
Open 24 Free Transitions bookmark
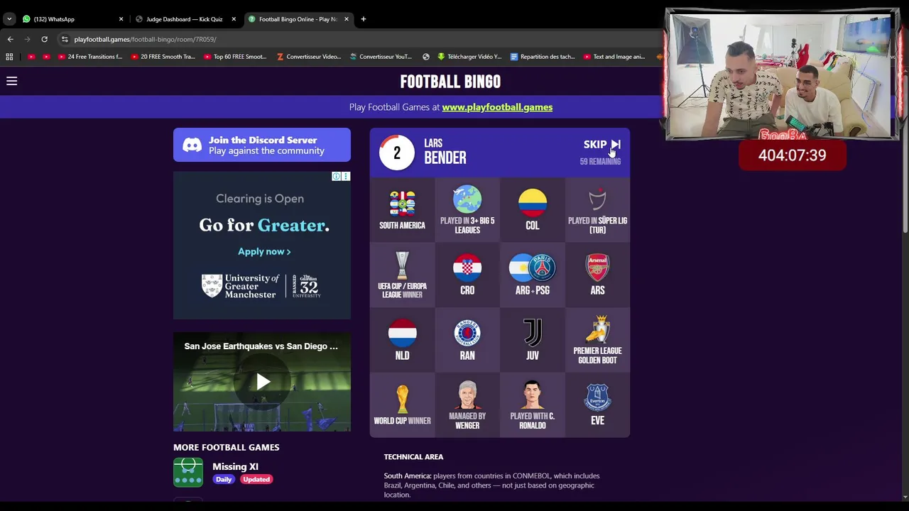click(x=89, y=57)
